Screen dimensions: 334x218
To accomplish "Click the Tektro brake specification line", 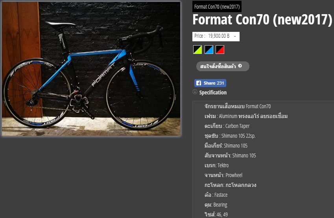I will 216,165.
